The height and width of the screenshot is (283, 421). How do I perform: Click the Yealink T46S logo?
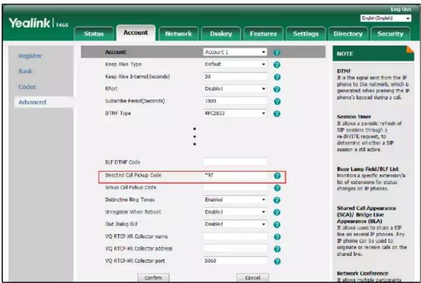coord(39,23)
